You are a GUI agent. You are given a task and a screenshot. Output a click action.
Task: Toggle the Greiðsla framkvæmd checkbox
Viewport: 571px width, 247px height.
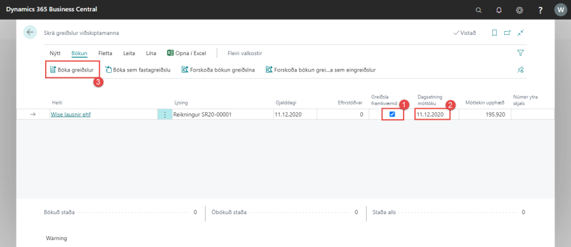point(392,114)
